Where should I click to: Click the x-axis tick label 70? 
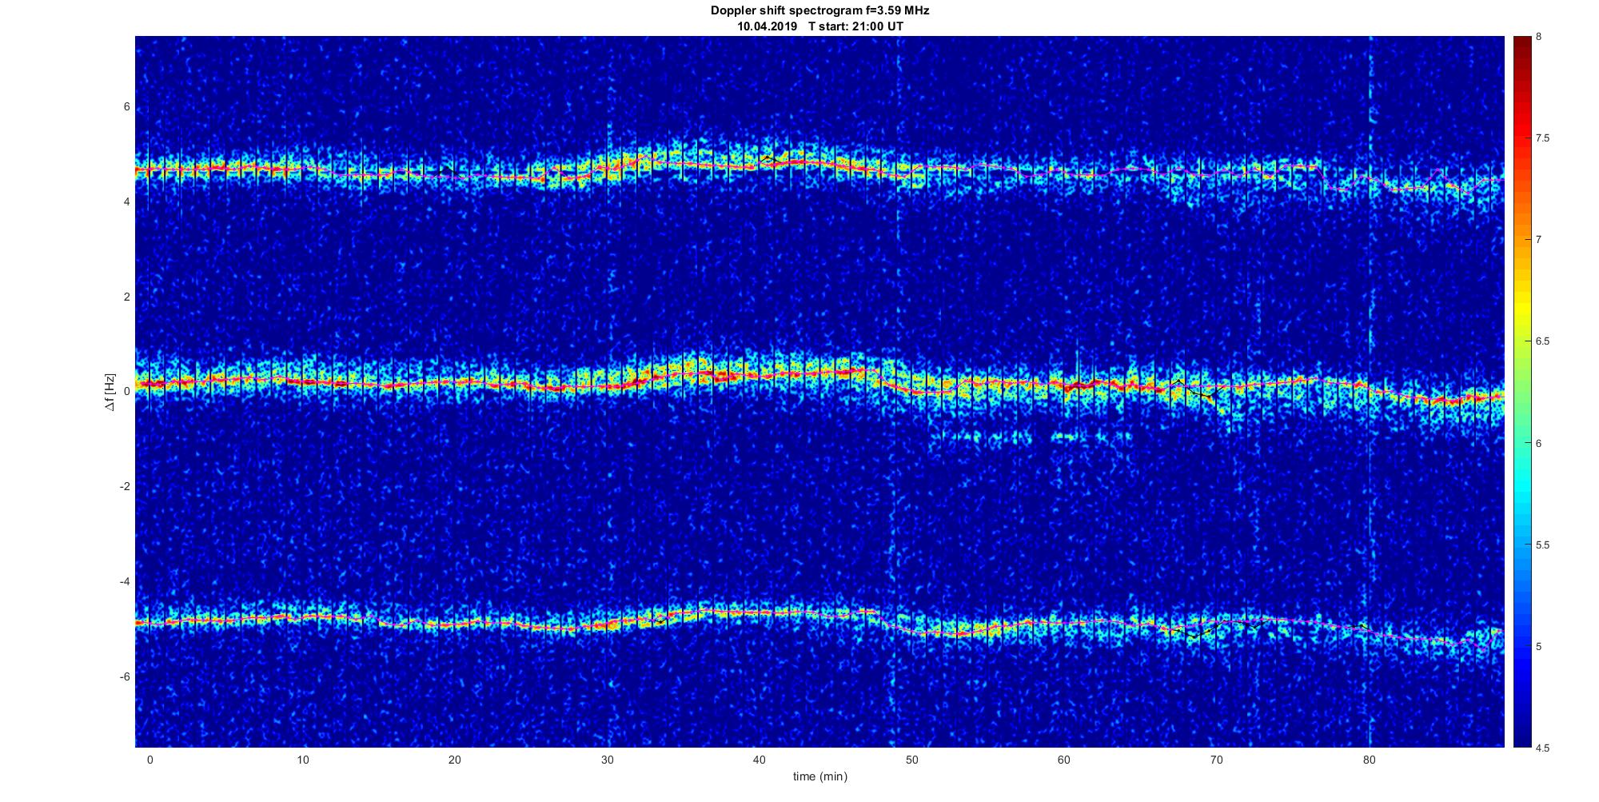click(x=1217, y=759)
